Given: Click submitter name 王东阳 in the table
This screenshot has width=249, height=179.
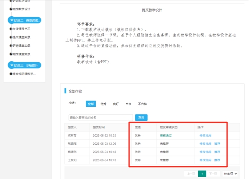Looking at the screenshot, I should (72, 160).
